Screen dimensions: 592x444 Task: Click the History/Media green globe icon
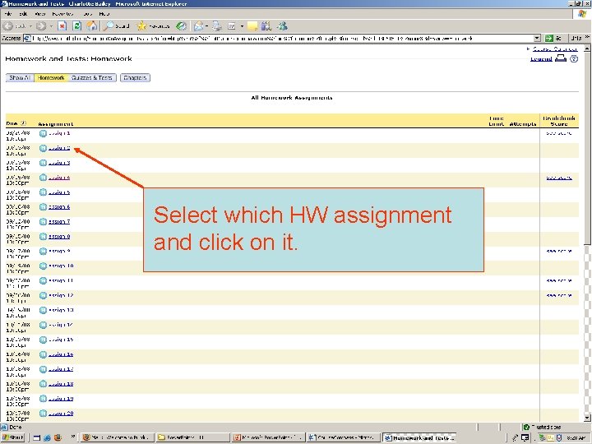[x=182, y=26]
